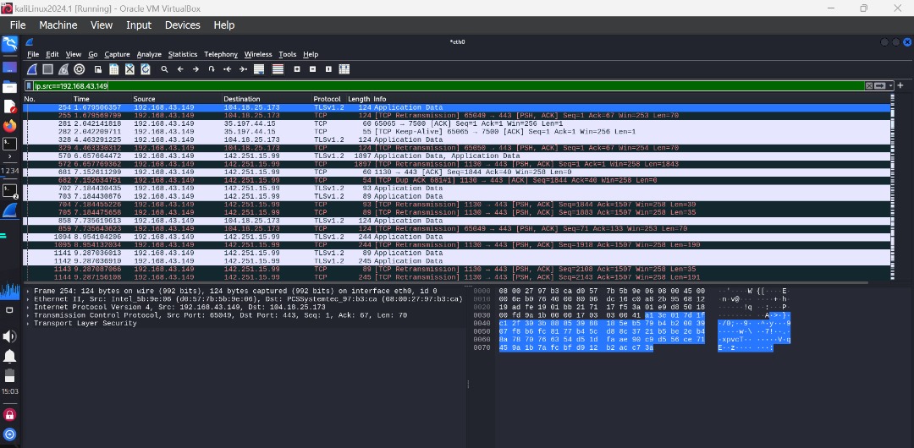
Task: Open Kali applications menu dragon icon
Action: [10, 45]
